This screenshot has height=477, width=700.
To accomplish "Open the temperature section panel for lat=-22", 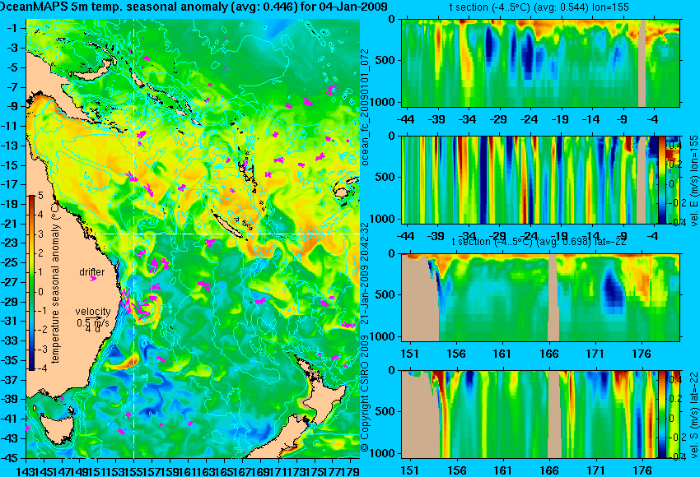I will [540, 298].
